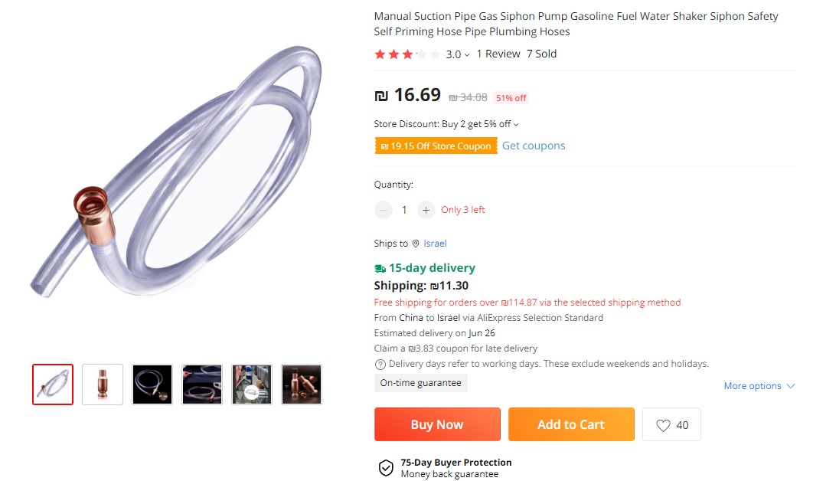
Task: Select the hose on black background thumbnail
Action: coord(152,384)
